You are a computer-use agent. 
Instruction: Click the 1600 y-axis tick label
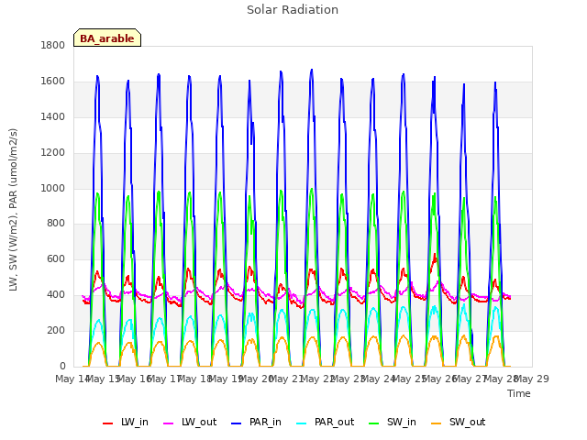pyautogui.click(x=53, y=82)
